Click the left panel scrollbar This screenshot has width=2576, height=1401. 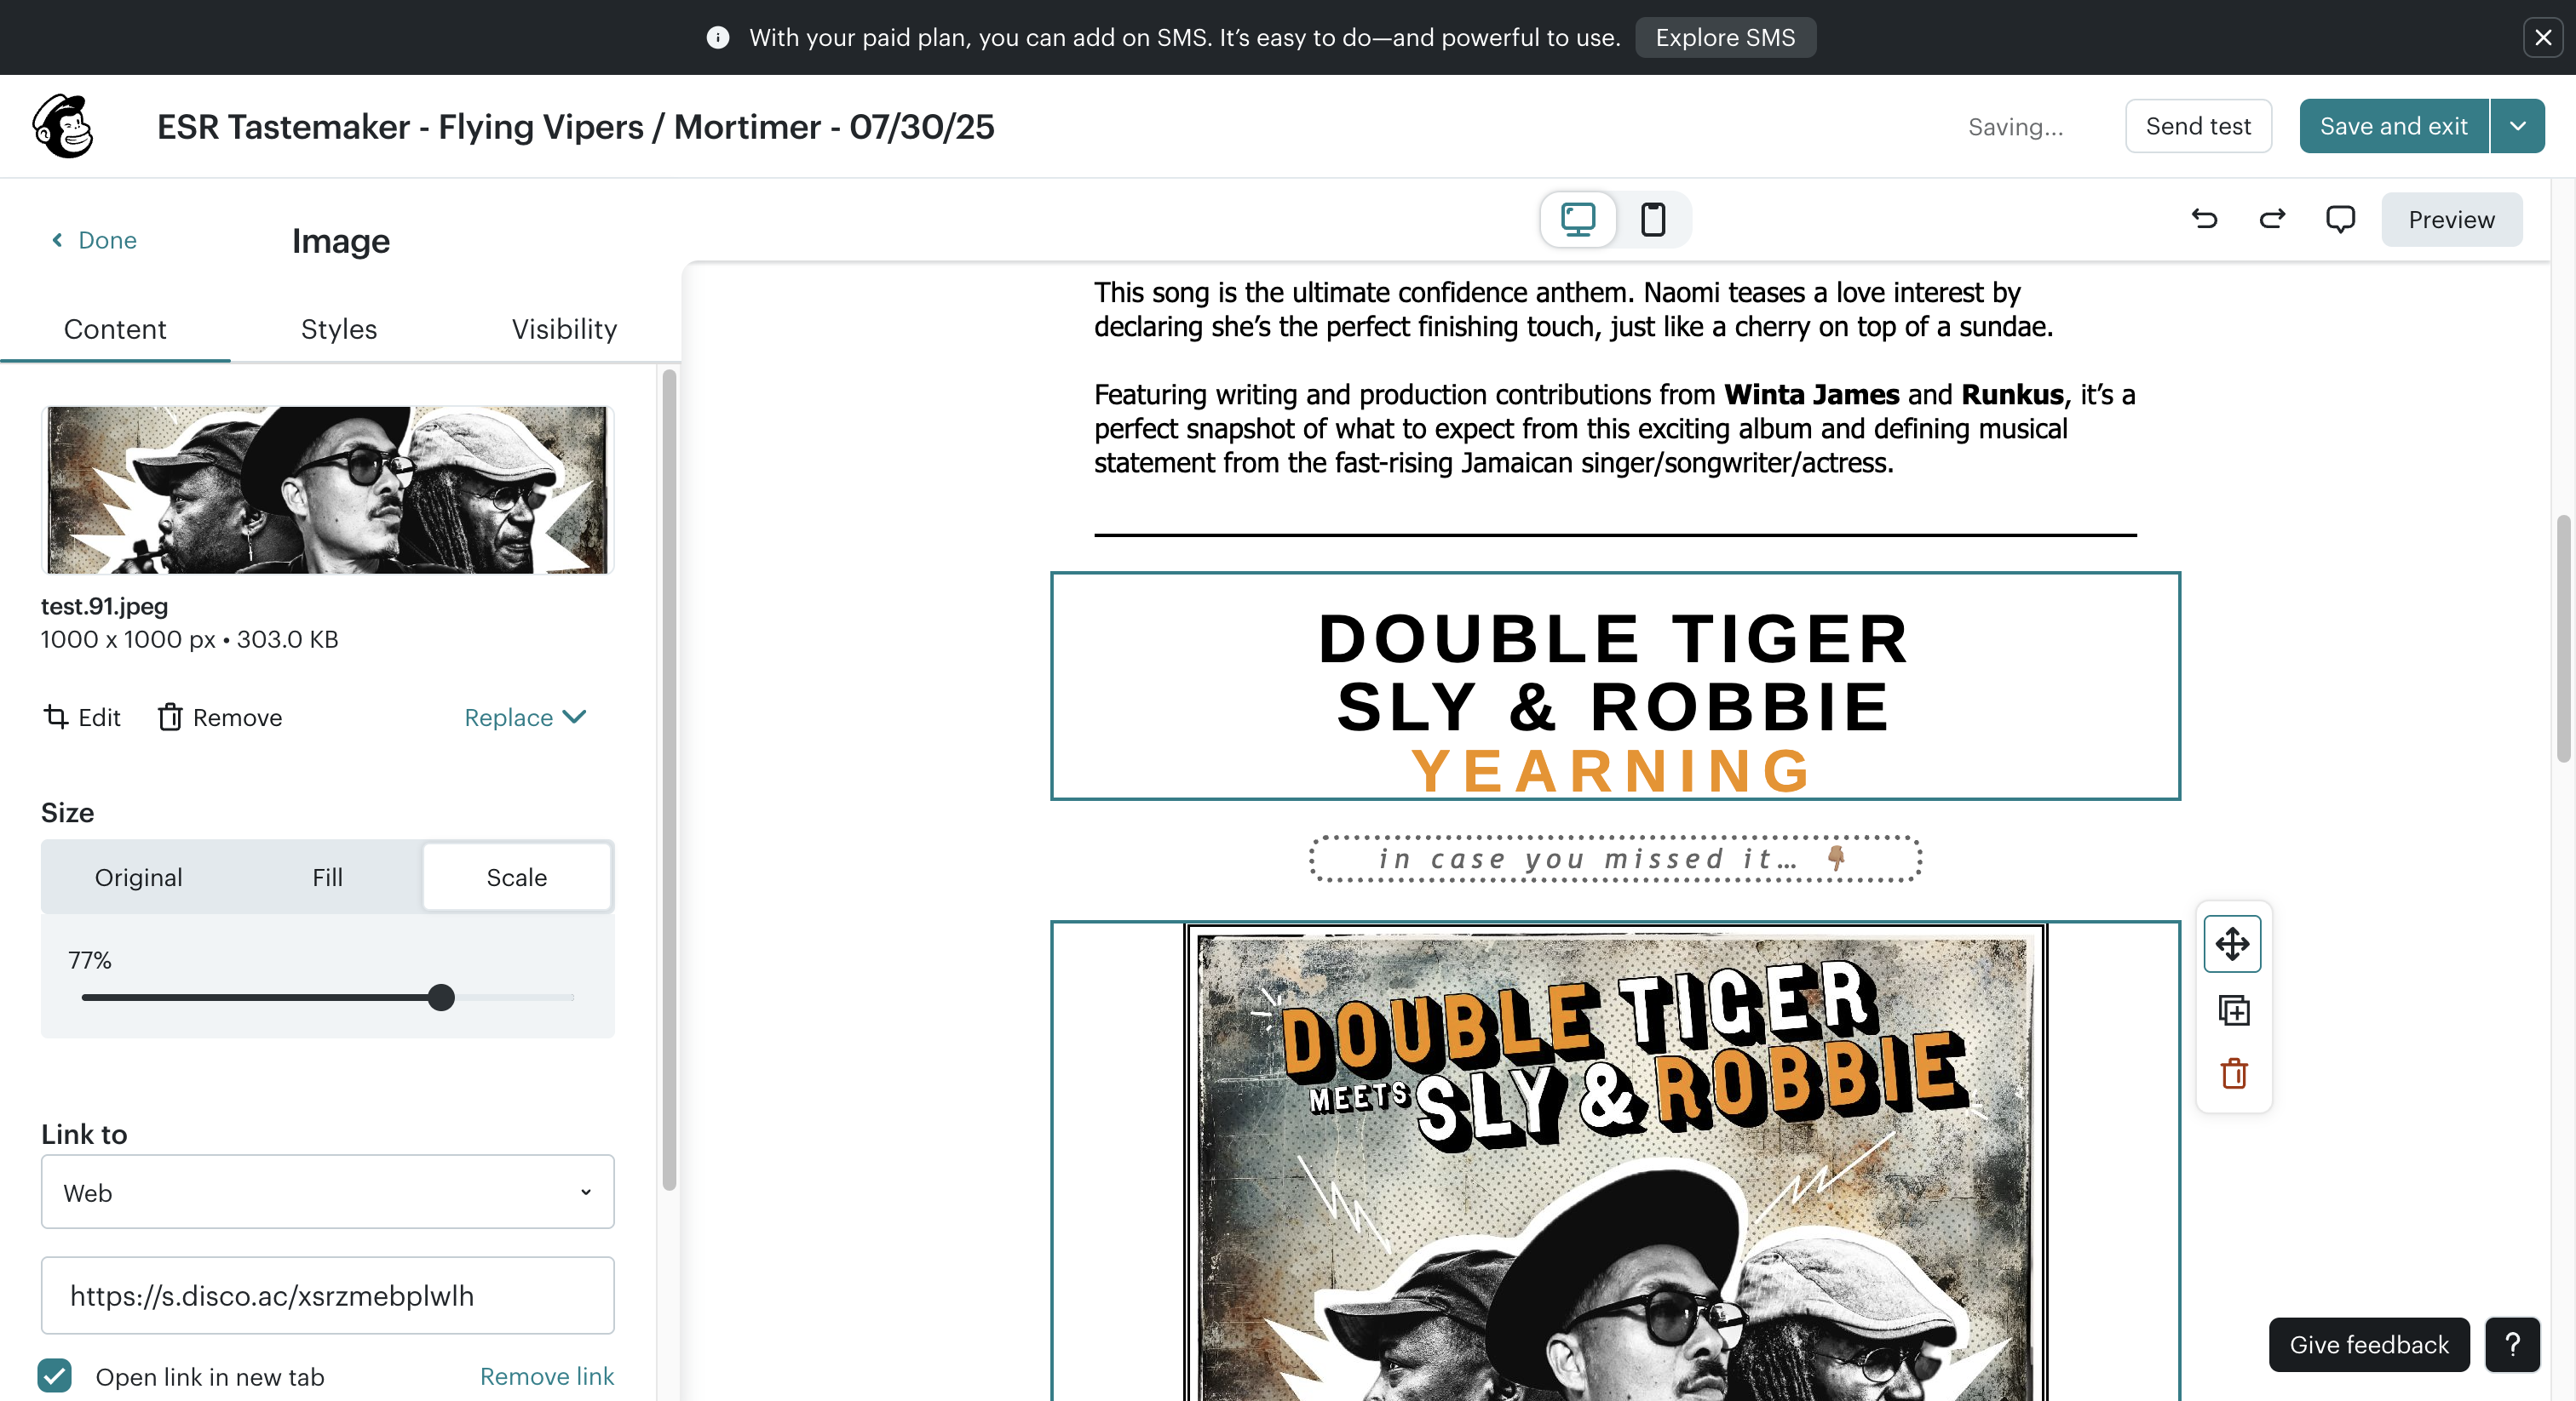pyautogui.click(x=669, y=780)
